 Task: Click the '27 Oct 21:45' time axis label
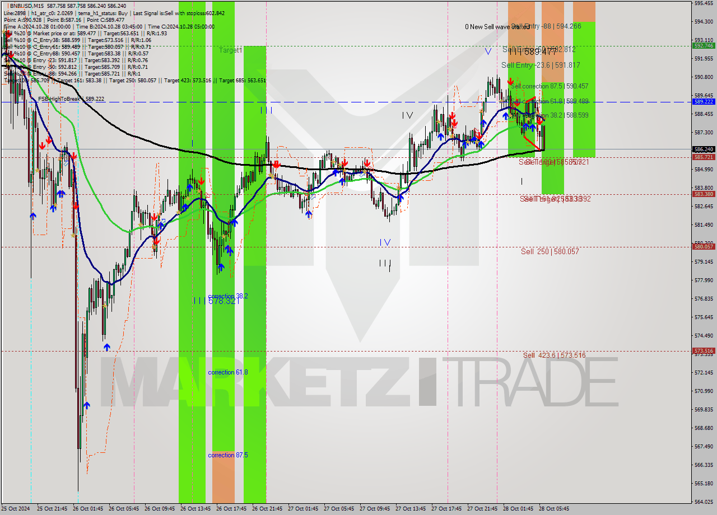(x=482, y=509)
